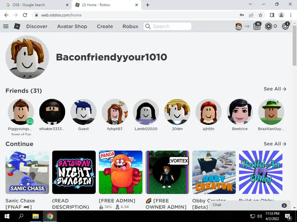Open the settings gear icon
Viewport: 297px width, 222px height.
285,26
